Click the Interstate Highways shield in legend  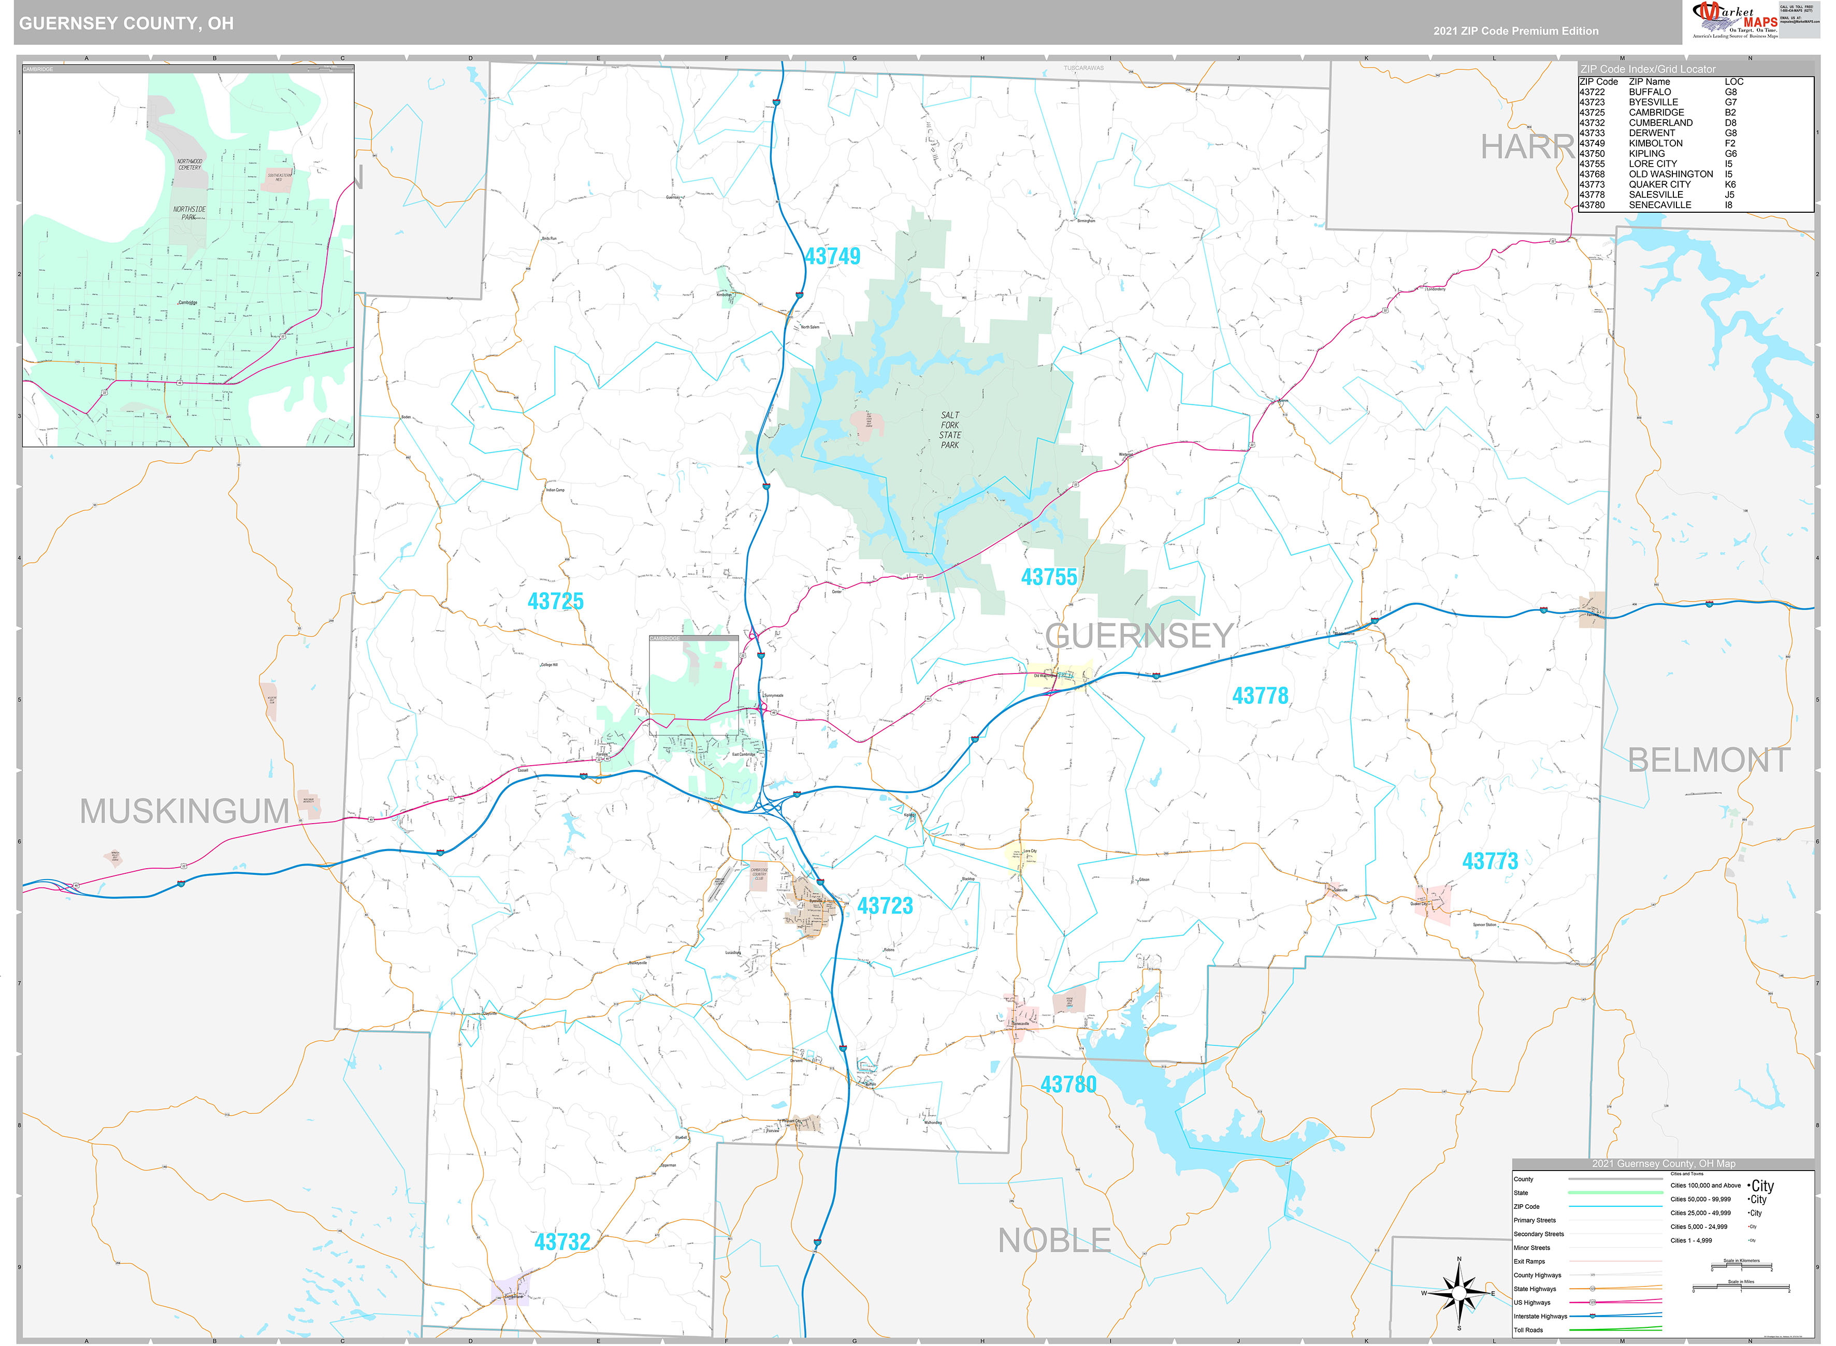coord(1593,1316)
